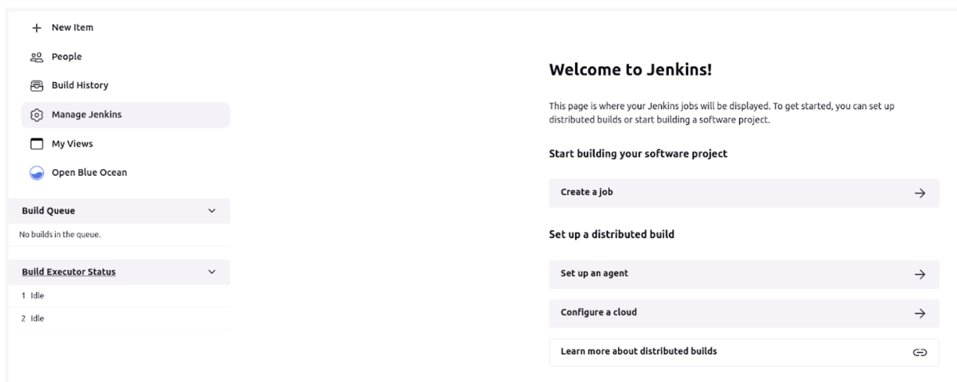
Task: Click the Blue Ocean wave icon
Action: (x=35, y=172)
